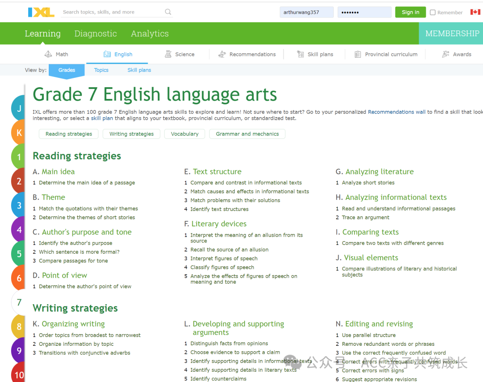
Task: Open Which sentence is more formal?
Action: pyautogui.click(x=79, y=252)
